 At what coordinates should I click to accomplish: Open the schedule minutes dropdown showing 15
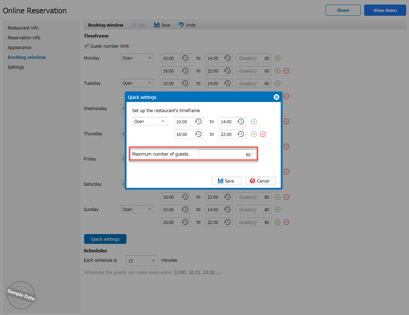click(x=142, y=261)
